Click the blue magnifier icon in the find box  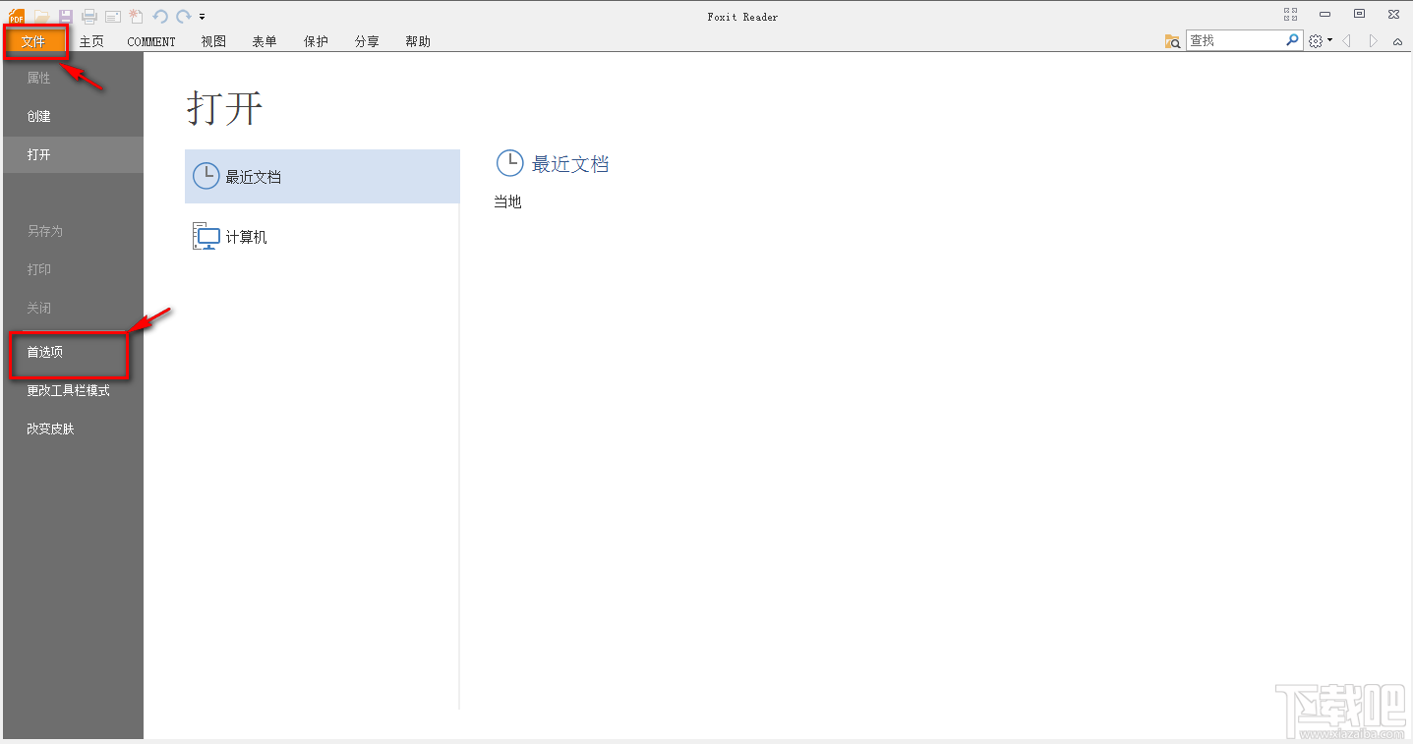click(x=1293, y=40)
